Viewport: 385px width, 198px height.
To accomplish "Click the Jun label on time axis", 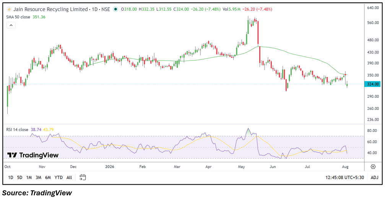I will [x=273, y=167].
